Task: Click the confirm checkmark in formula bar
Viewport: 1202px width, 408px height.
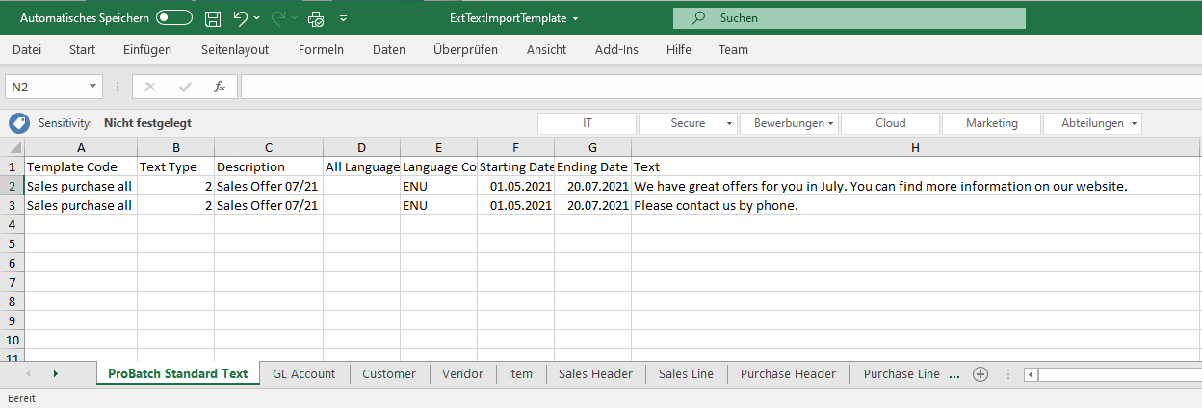Action: click(184, 87)
